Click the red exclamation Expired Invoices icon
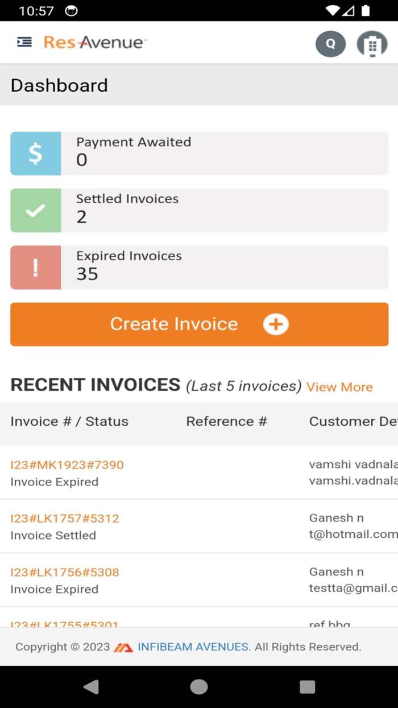Viewport: 398px width, 708px height. [x=35, y=267]
